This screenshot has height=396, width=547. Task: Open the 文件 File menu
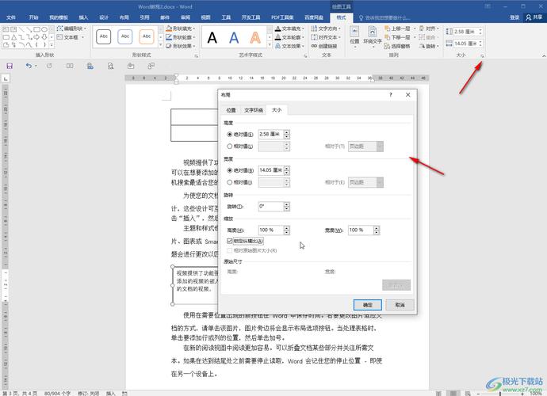(x=11, y=17)
